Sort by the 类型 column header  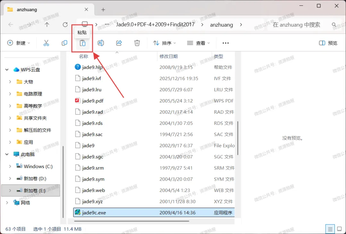tap(218, 56)
